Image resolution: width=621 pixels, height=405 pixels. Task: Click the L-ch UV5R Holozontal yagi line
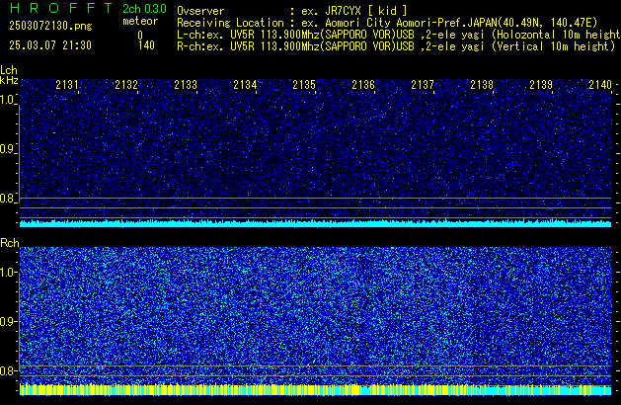[399, 35]
